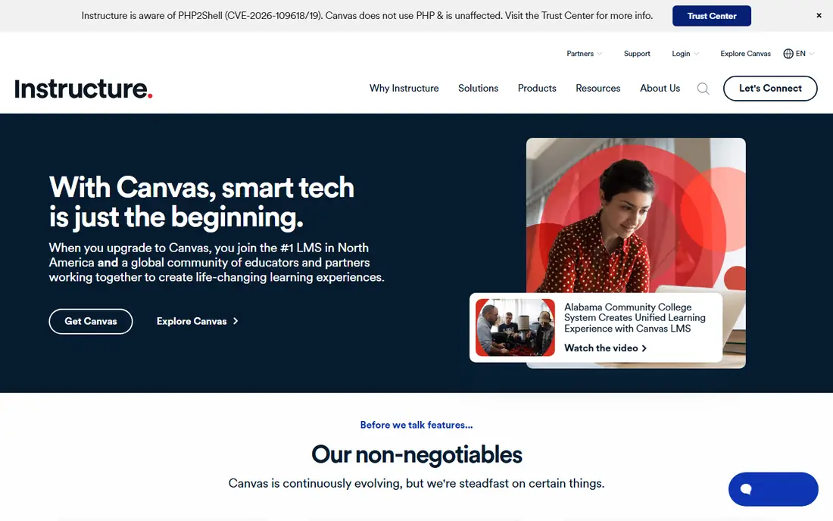Expand the Partners dropdown

(x=584, y=54)
